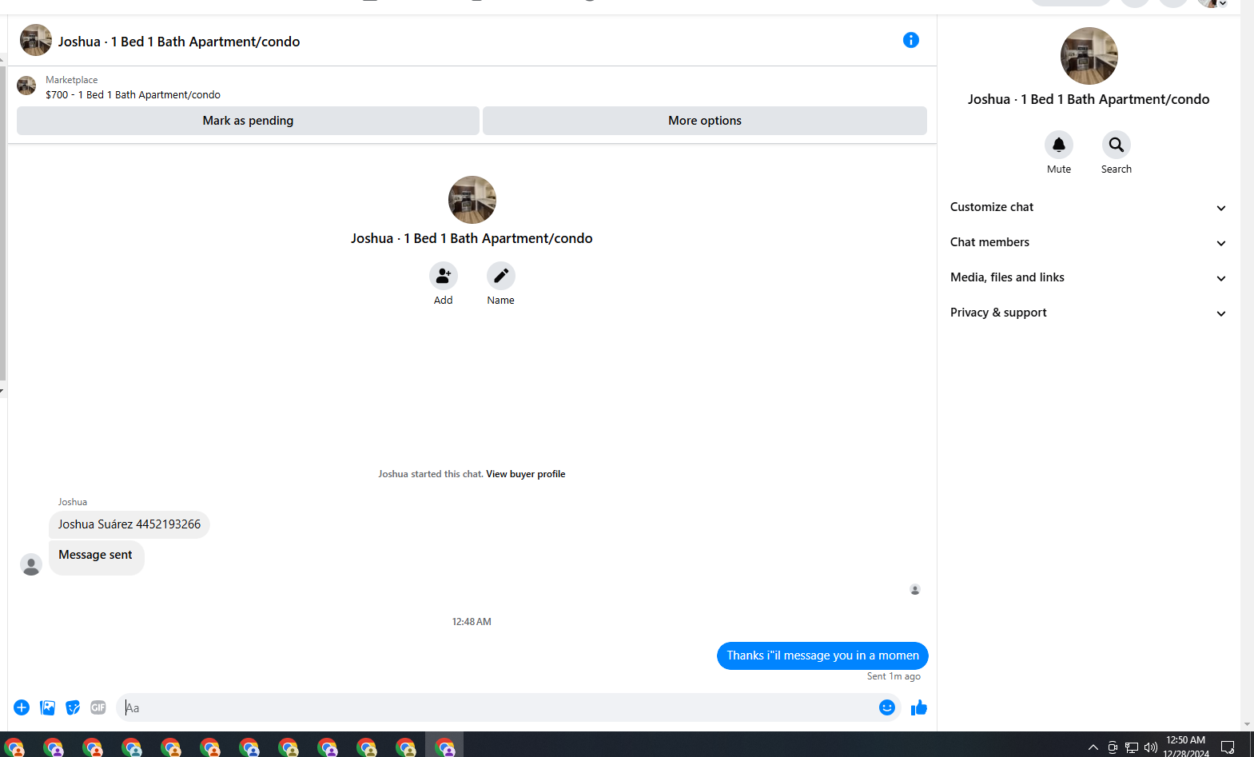Click the Add people icon

pos(444,276)
